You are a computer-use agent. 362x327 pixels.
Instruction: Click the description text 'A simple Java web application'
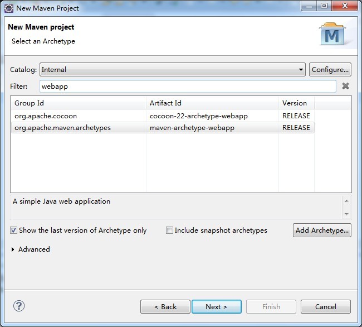[61, 201]
